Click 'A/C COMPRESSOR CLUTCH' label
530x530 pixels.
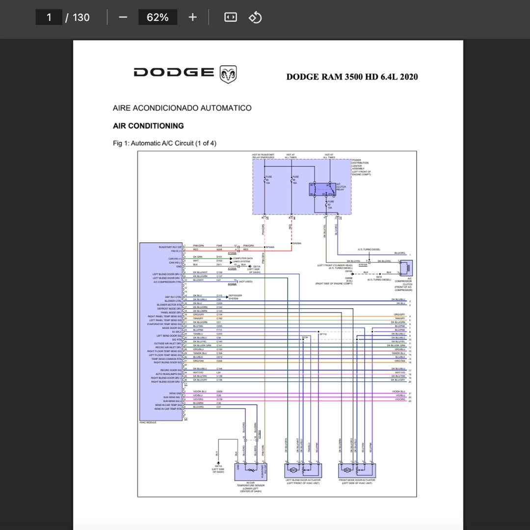point(403,284)
